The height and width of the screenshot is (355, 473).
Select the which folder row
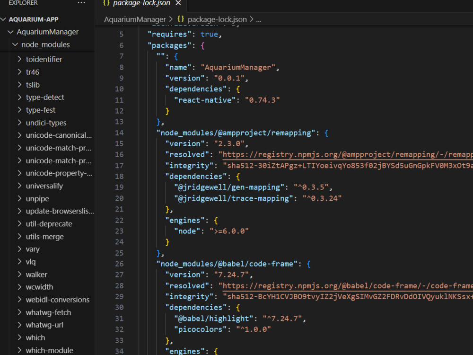(x=47, y=338)
